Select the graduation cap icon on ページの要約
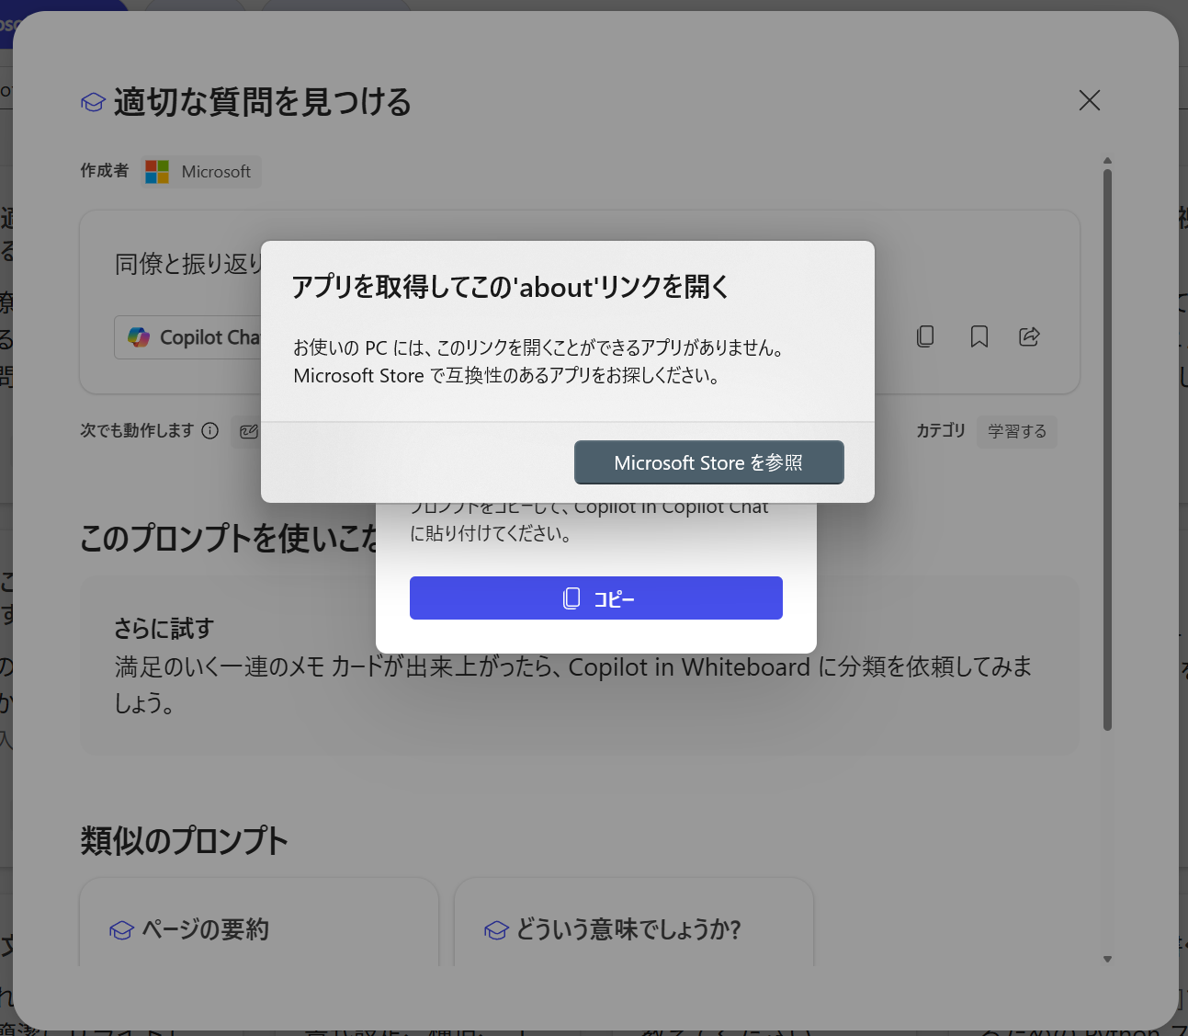 point(121,929)
